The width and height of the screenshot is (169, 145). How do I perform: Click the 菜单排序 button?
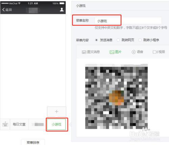33,142
